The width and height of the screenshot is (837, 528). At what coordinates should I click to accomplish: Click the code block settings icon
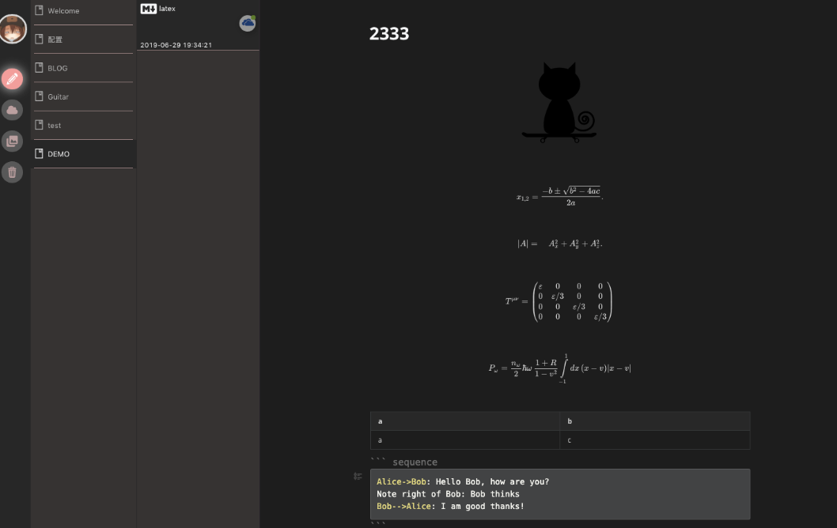click(358, 477)
